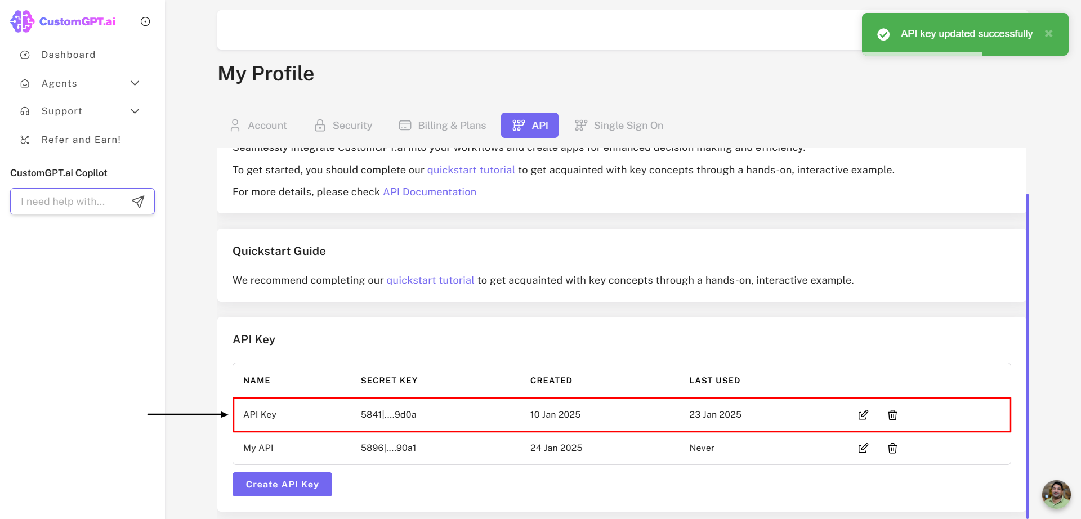Image resolution: width=1081 pixels, height=519 pixels.
Task: Click the 'CustomGPT.ai Copilot' label
Action: coord(59,173)
